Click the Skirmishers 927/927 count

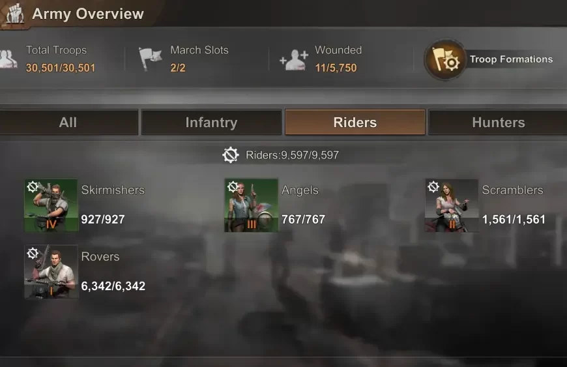click(x=103, y=220)
